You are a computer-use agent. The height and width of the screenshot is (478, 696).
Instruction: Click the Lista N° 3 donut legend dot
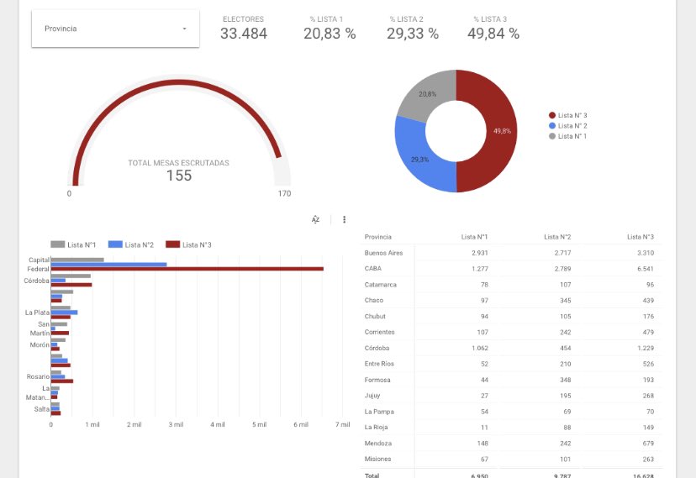pyautogui.click(x=552, y=115)
